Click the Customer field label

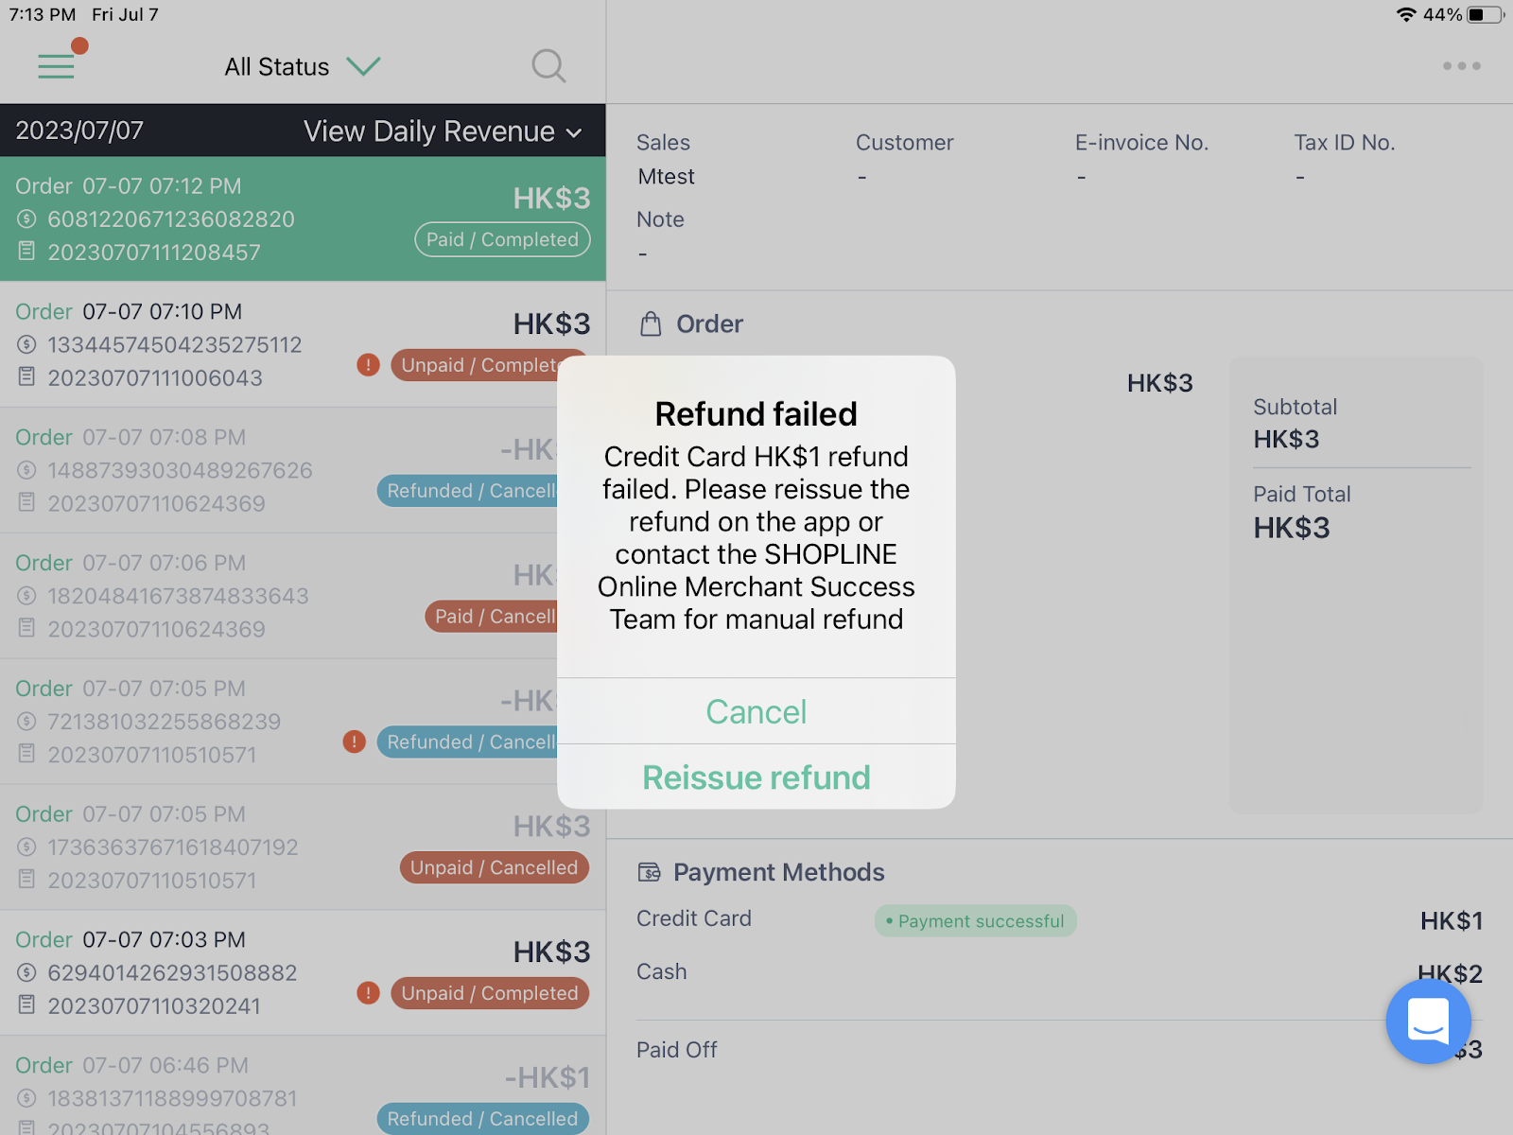905,143
